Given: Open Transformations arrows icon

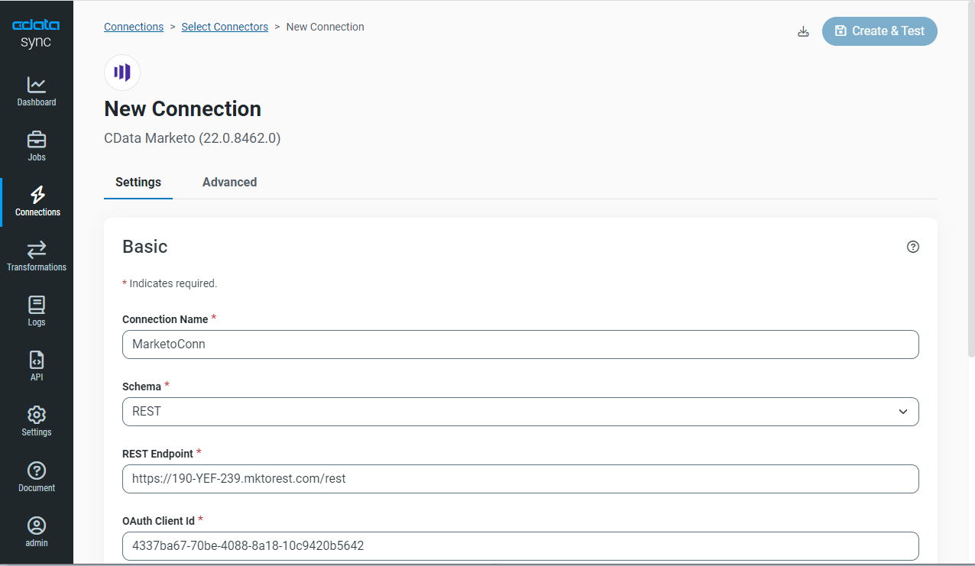Looking at the screenshot, I should 37,250.
